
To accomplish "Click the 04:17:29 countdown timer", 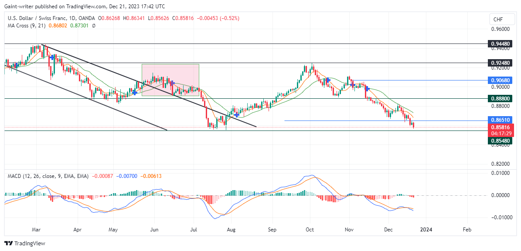I will coord(501,133).
